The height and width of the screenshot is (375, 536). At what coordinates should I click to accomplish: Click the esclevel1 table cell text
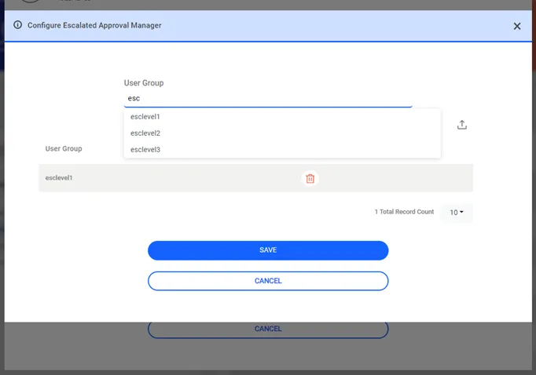tap(59, 178)
